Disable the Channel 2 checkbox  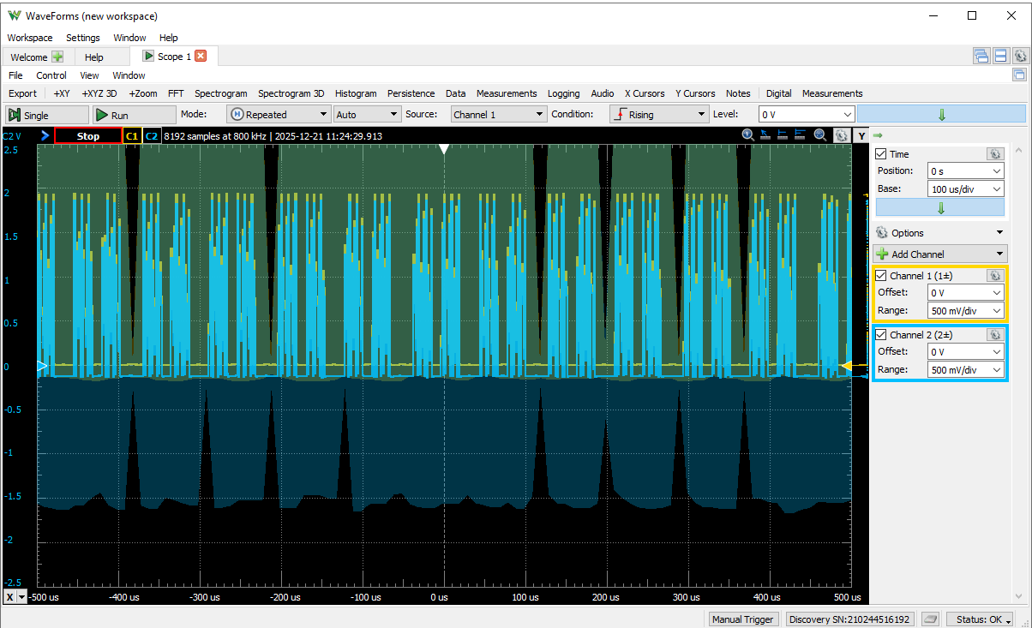pyautogui.click(x=881, y=335)
